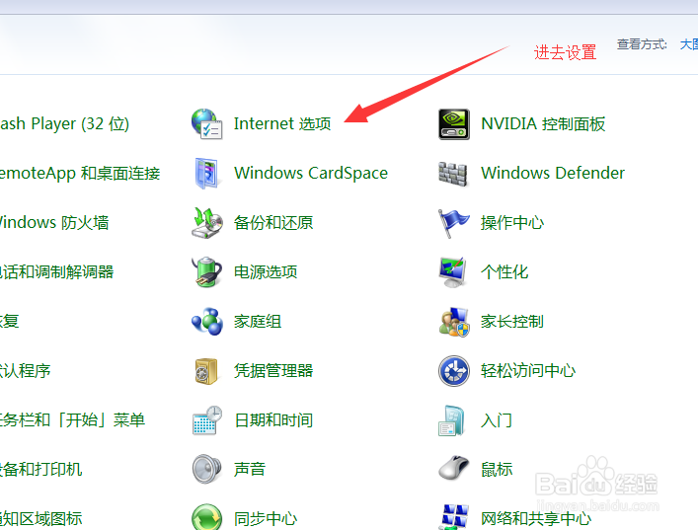The image size is (698, 530).
Task: Click the 操作中心 flag icon
Action: [x=453, y=223]
